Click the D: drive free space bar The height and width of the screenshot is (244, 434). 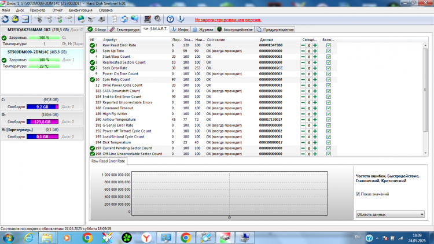pyautogui.click(x=42, y=122)
